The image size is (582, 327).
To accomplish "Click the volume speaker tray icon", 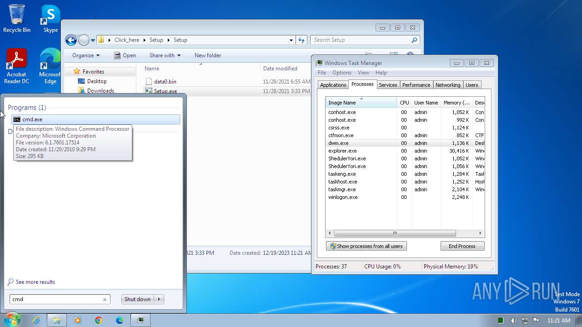I will pyautogui.click(x=514, y=321).
